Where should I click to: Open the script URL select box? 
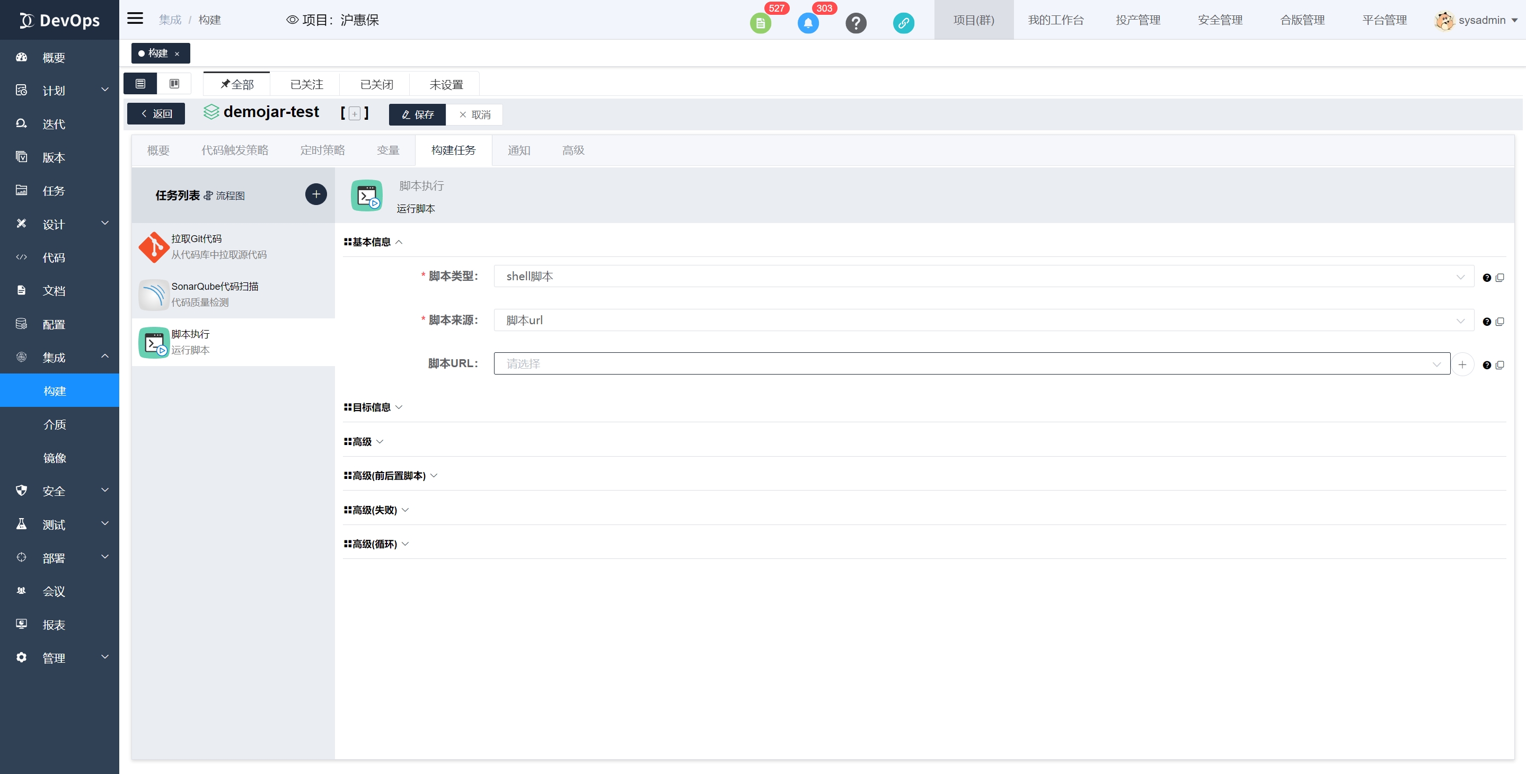coord(972,363)
